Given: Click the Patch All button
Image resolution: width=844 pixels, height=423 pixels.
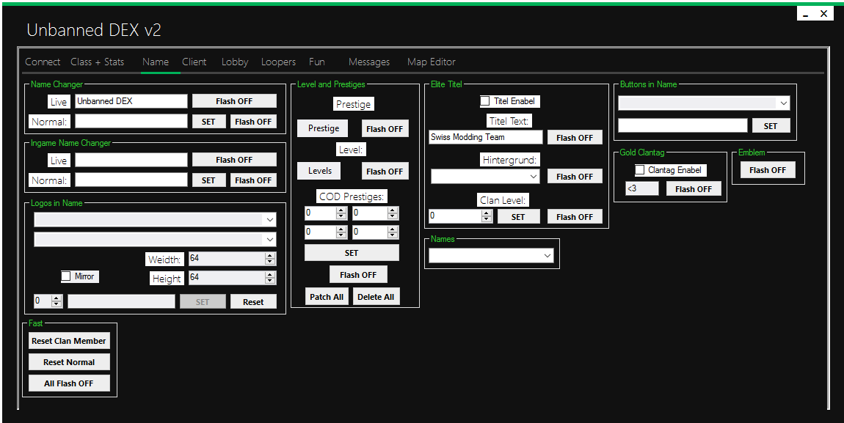Looking at the screenshot, I should point(326,297).
